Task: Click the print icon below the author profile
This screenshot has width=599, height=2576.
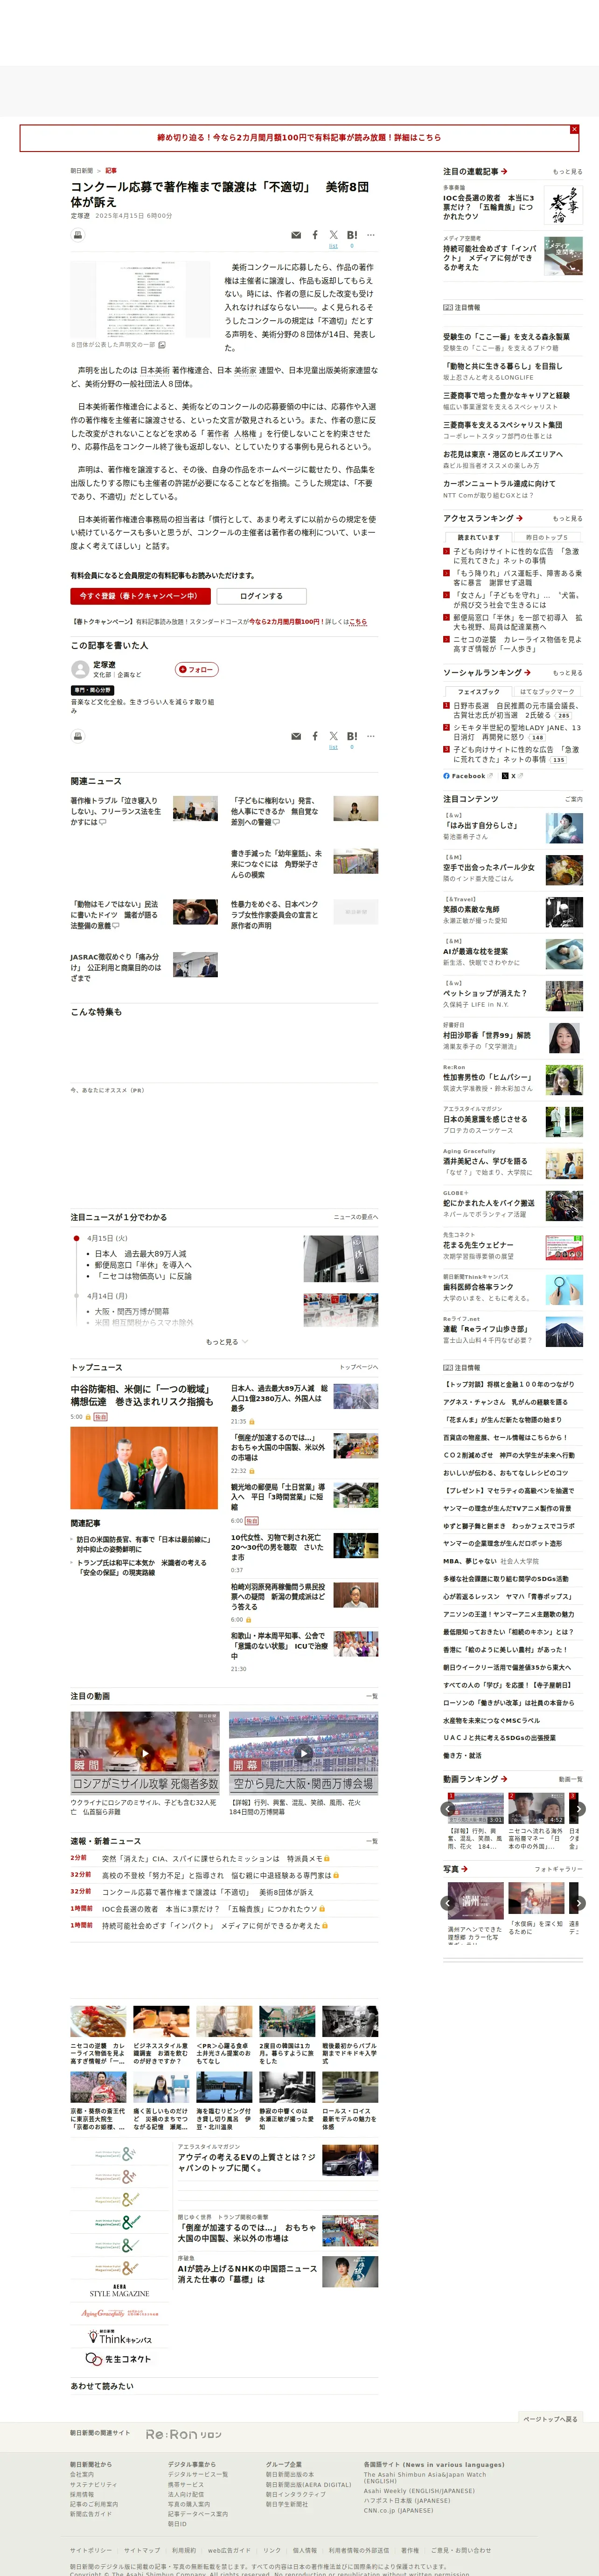Action: click(x=77, y=736)
